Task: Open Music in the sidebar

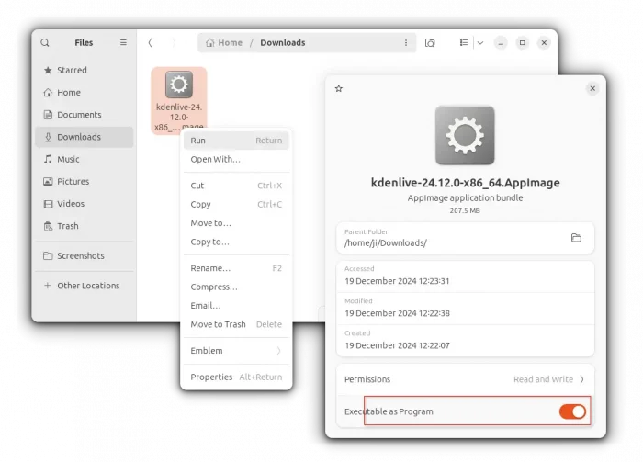Action: 85,159
